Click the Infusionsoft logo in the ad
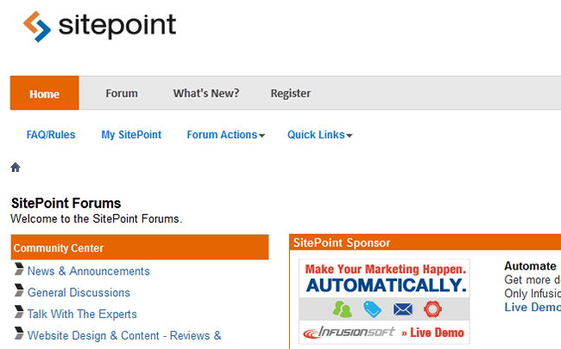This screenshot has width=561, height=349. click(349, 332)
